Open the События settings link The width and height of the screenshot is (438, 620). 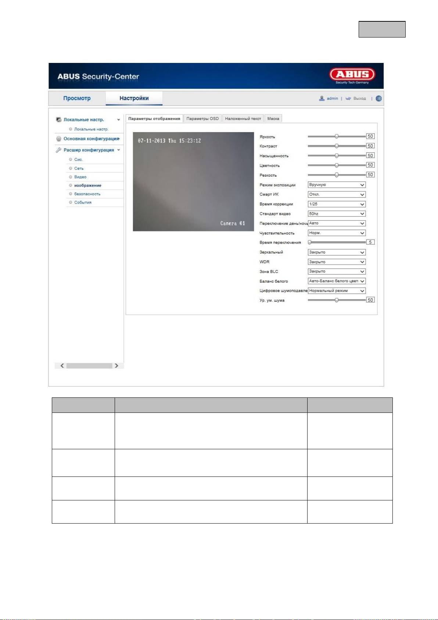(x=83, y=202)
